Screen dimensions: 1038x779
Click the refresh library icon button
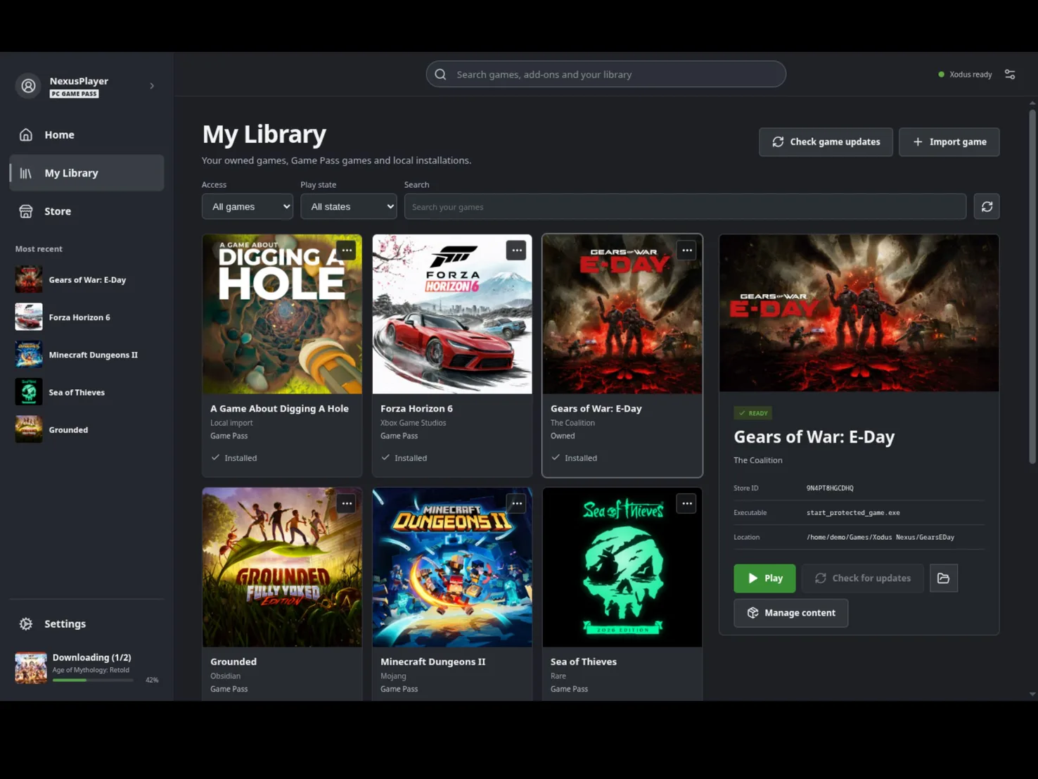[x=987, y=206]
